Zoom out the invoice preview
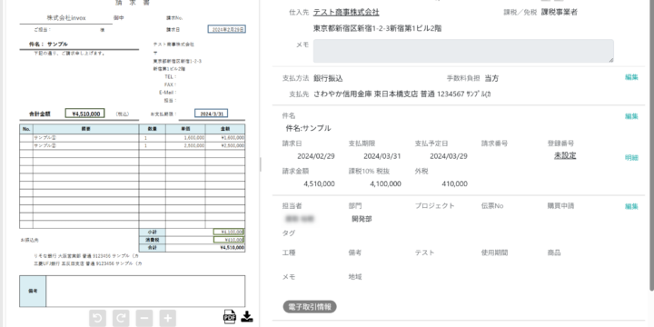The height and width of the screenshot is (327, 654). [144, 318]
